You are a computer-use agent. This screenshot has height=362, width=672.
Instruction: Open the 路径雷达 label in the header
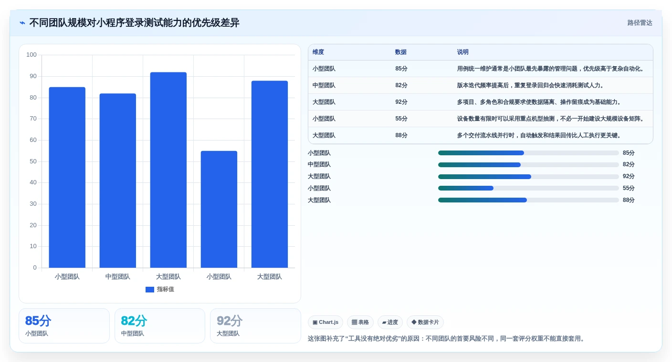(x=640, y=23)
